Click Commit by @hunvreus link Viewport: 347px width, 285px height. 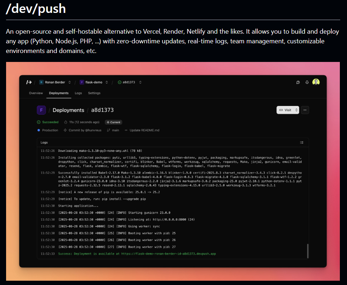pos(85,130)
